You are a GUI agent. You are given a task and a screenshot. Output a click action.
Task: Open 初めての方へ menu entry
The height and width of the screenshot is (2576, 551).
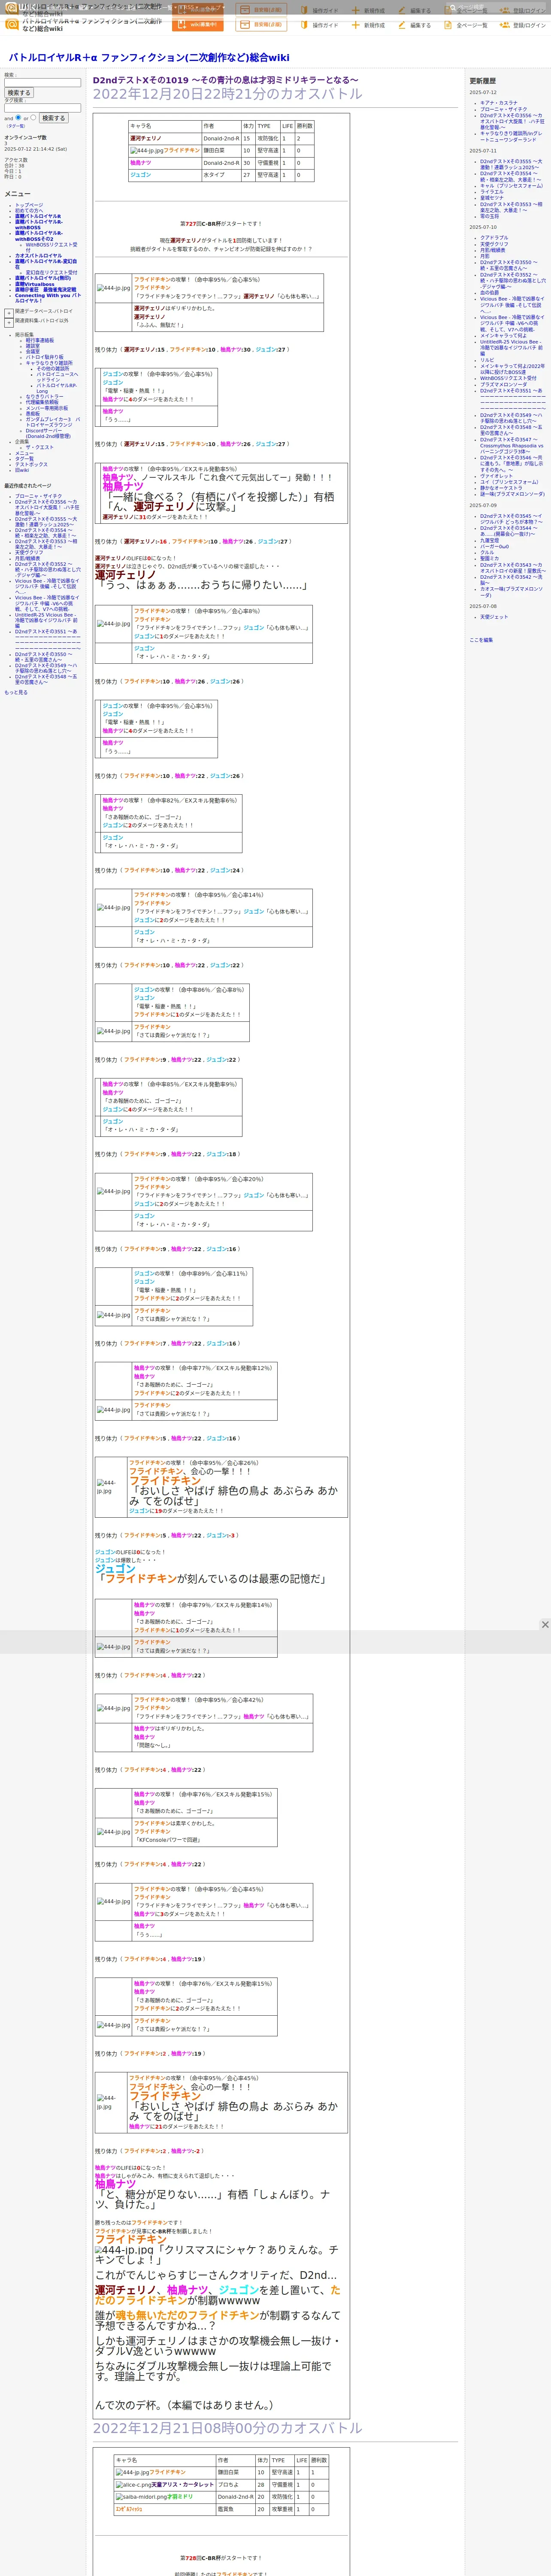click(29, 211)
